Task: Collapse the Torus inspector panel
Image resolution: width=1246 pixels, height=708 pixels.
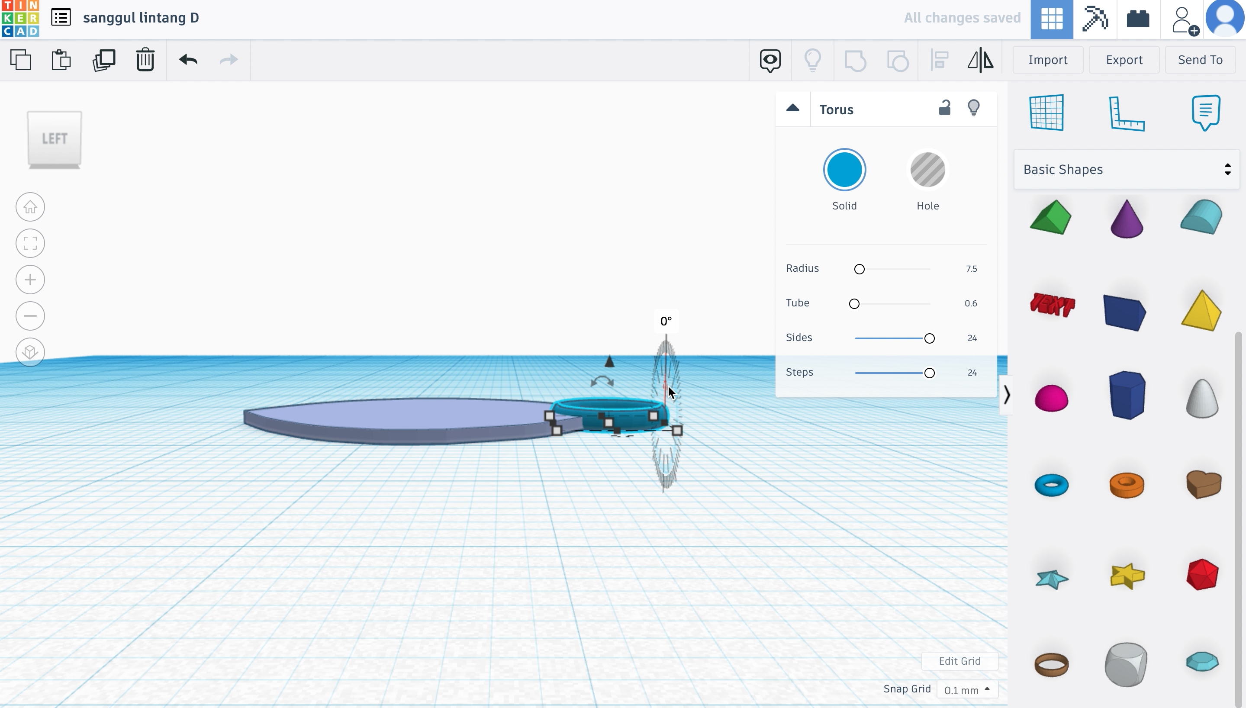Action: (x=792, y=109)
